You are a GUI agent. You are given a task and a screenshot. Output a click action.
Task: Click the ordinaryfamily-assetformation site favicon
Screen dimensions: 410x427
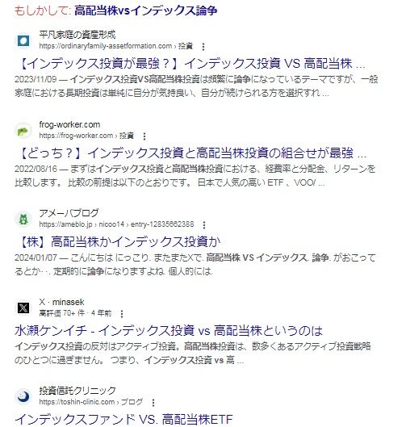point(23,41)
